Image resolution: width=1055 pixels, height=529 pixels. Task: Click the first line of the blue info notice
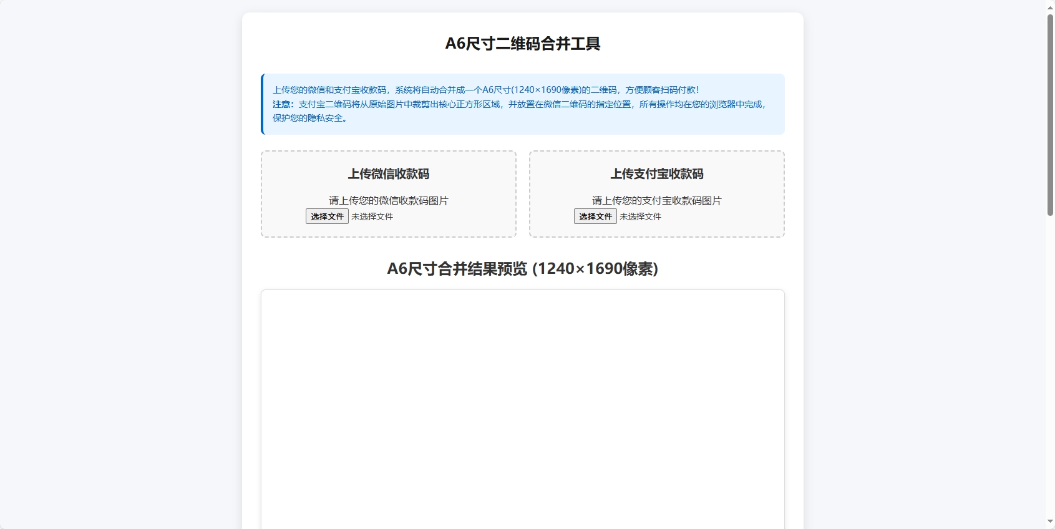485,90
